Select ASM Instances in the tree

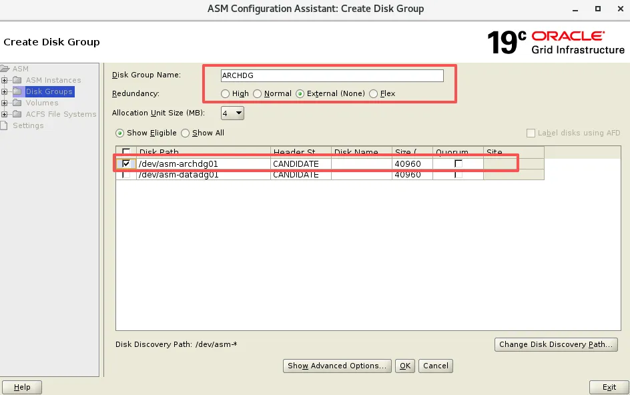tap(53, 80)
